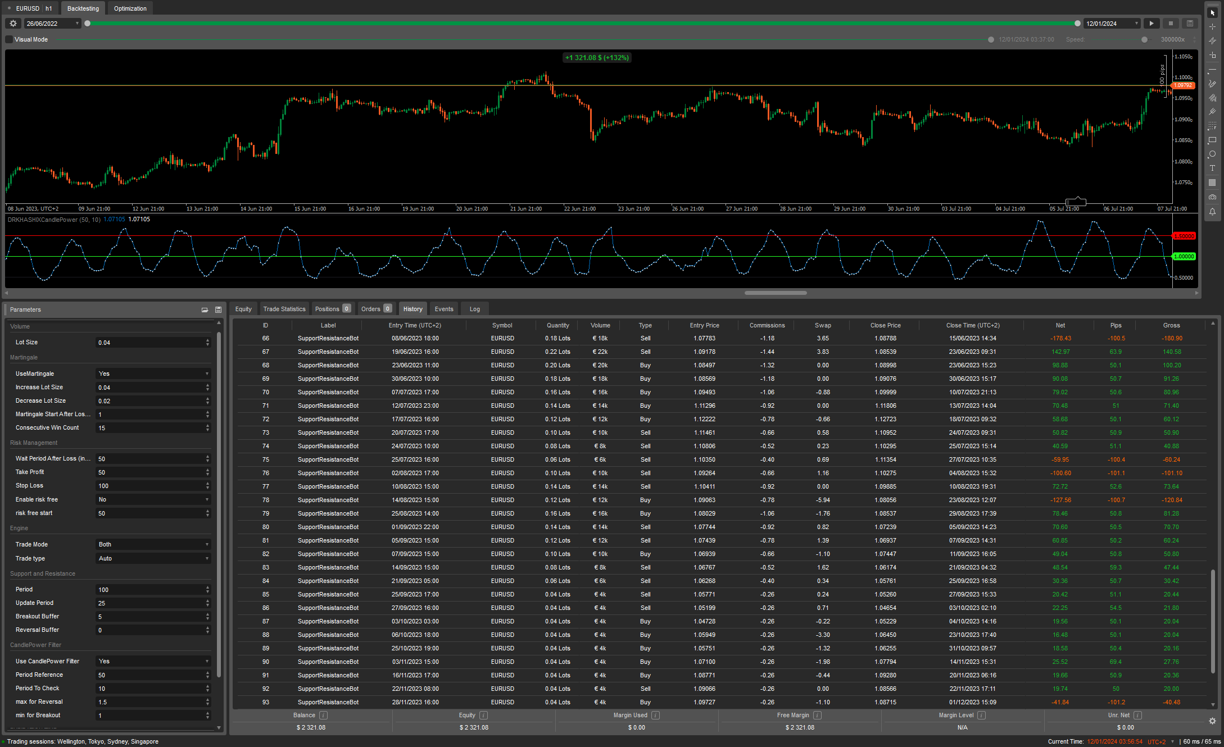Select the crosshair tool in the right toolbar
The image size is (1224, 747).
pyautogui.click(x=1212, y=27)
